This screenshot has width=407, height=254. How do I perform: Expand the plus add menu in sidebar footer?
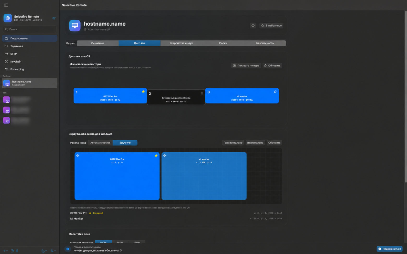[5, 251]
